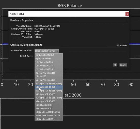Collapse the Active Grayscale Points dropdown arrow

[57, 51]
